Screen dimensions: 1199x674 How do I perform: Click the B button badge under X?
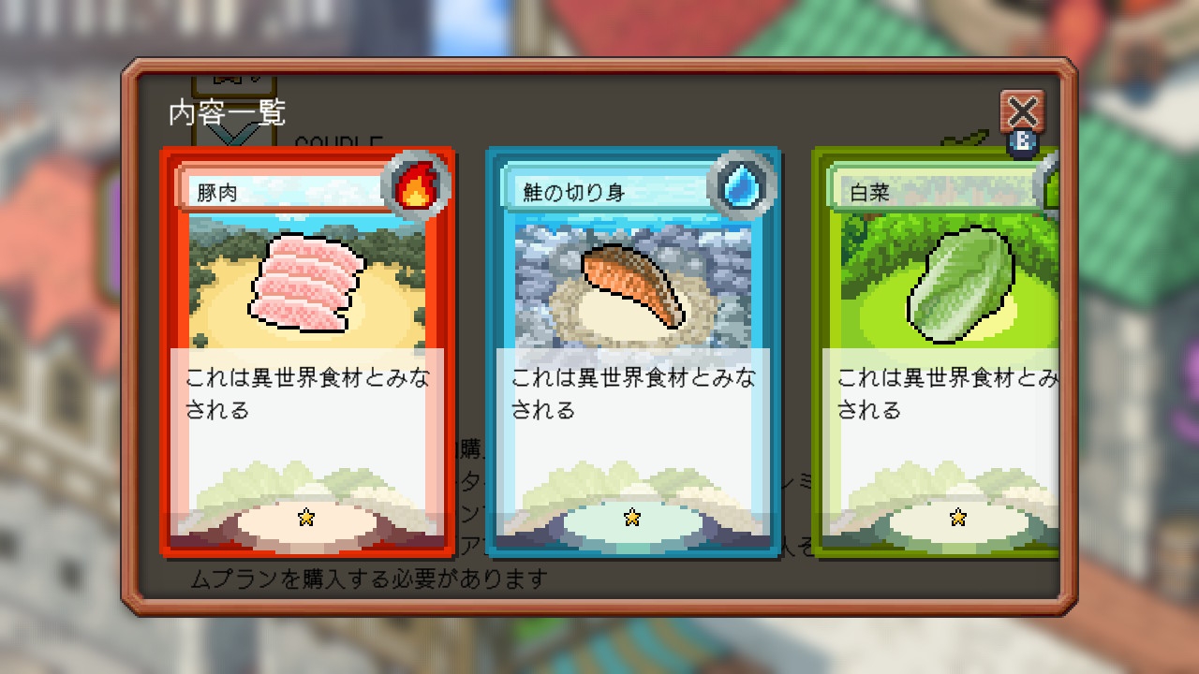(x=1022, y=143)
